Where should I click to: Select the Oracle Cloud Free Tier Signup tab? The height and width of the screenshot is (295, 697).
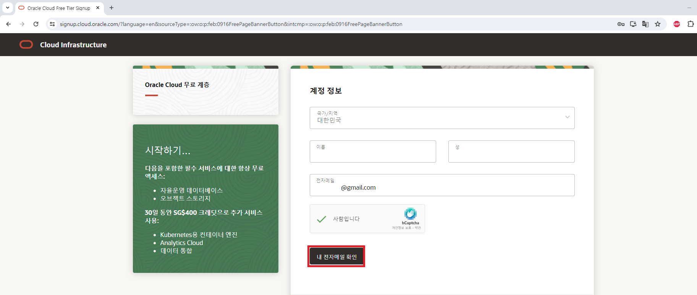pyautogui.click(x=59, y=8)
